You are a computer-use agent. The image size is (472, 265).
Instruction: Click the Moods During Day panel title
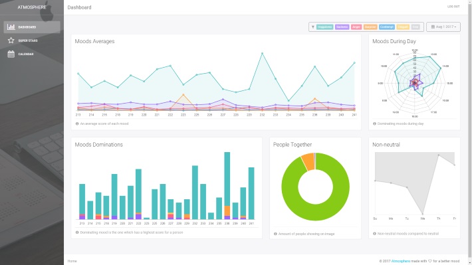tap(394, 41)
